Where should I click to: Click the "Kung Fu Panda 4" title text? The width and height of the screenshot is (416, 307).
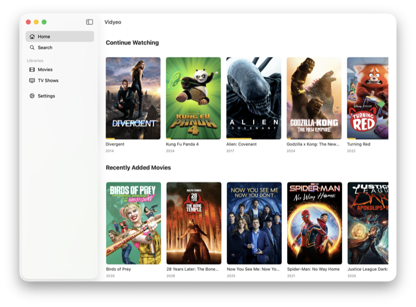point(183,144)
